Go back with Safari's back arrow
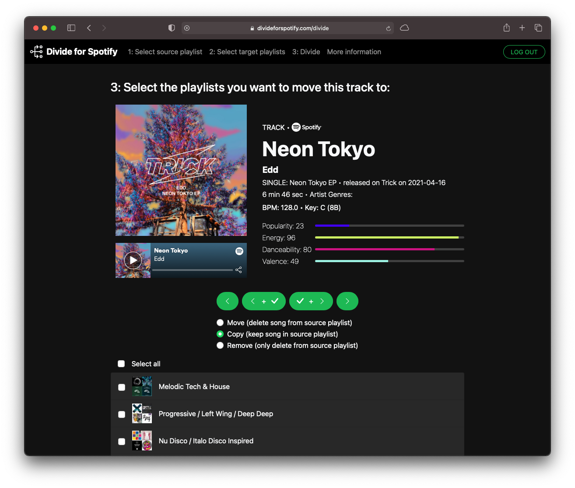This screenshot has height=488, width=575. (x=89, y=28)
